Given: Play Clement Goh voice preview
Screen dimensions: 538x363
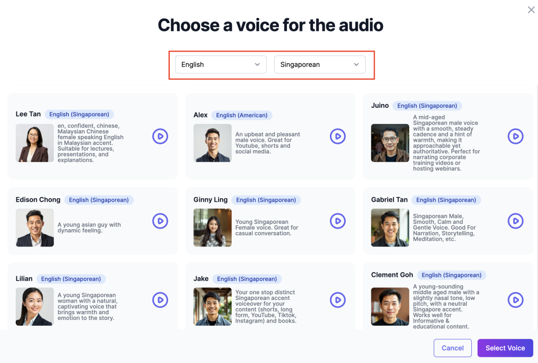Looking at the screenshot, I should (x=515, y=300).
